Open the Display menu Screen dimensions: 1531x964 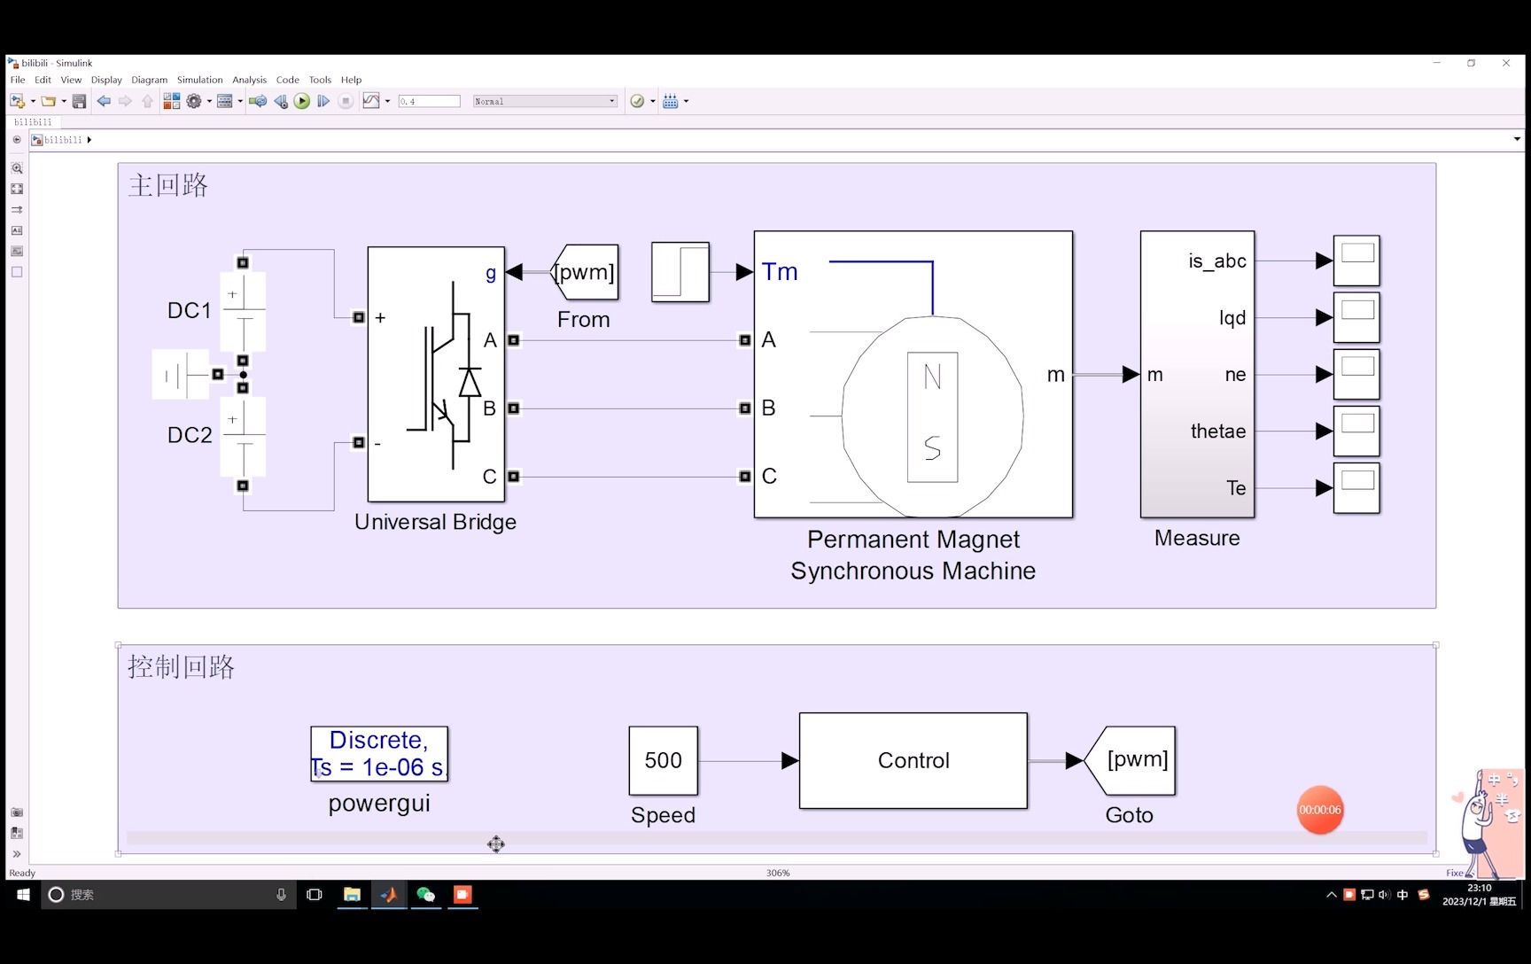(106, 80)
